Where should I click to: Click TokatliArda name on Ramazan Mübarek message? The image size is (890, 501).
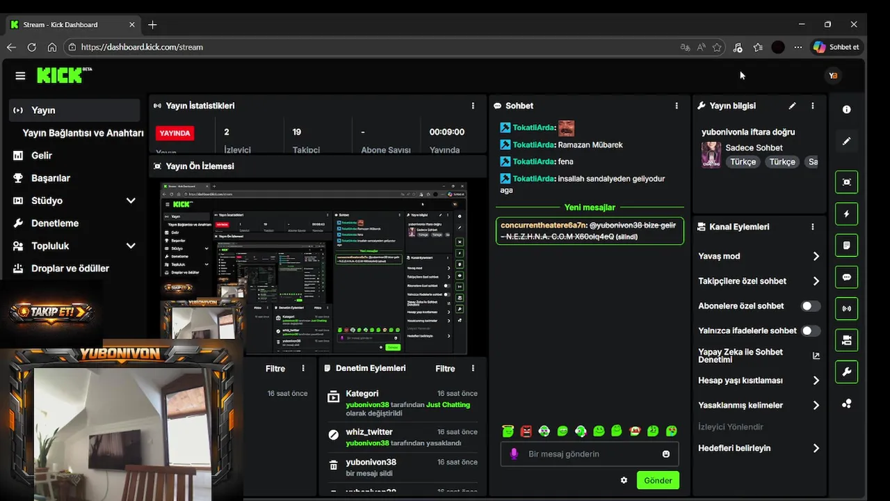[x=533, y=145]
